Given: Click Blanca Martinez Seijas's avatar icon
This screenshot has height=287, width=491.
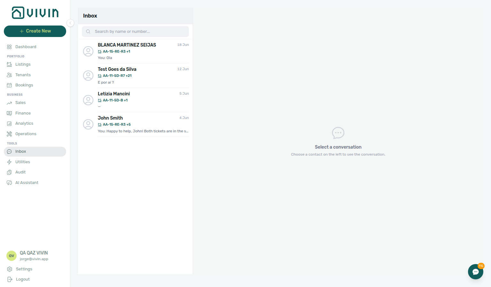Looking at the screenshot, I should (x=88, y=51).
